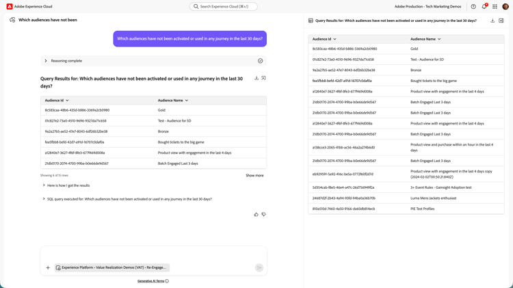This screenshot has width=513, height=288.
Task: Give the response a thumbs up
Action: pos(256,215)
